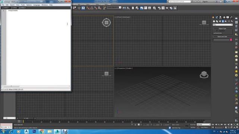Open Render Setup icon
The image size is (239, 134).
coord(159,8)
